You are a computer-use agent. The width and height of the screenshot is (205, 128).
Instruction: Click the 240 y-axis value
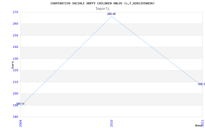click(15, 47)
